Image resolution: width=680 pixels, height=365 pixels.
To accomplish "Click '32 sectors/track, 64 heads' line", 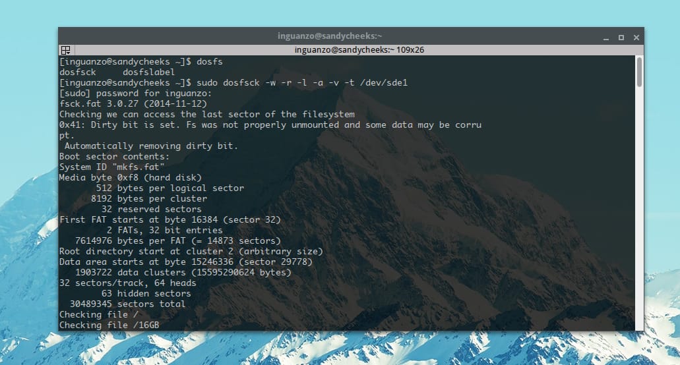I will (127, 283).
